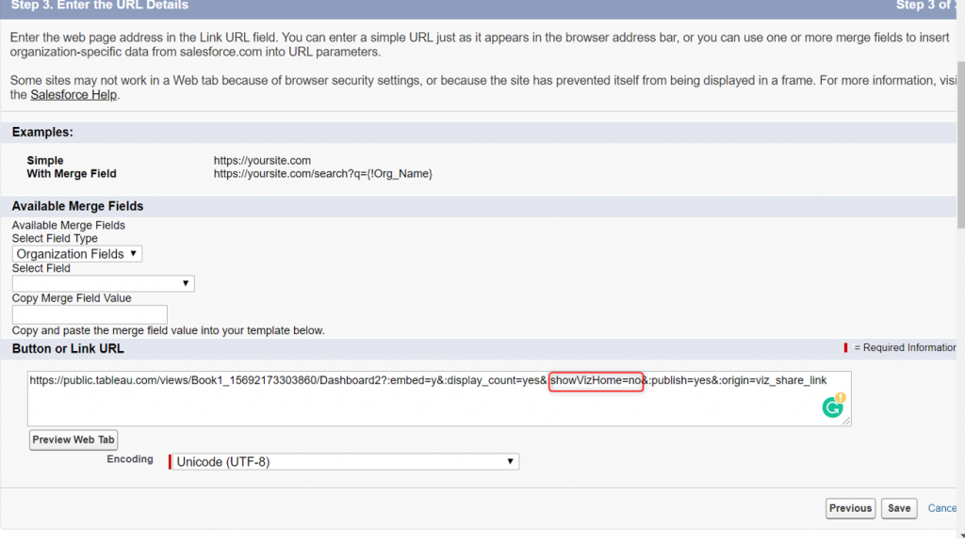Click the URL textarea resize handle
965x542 pixels.
[847, 422]
